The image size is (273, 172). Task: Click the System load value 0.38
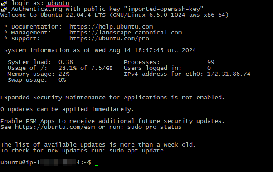[x=66, y=62]
